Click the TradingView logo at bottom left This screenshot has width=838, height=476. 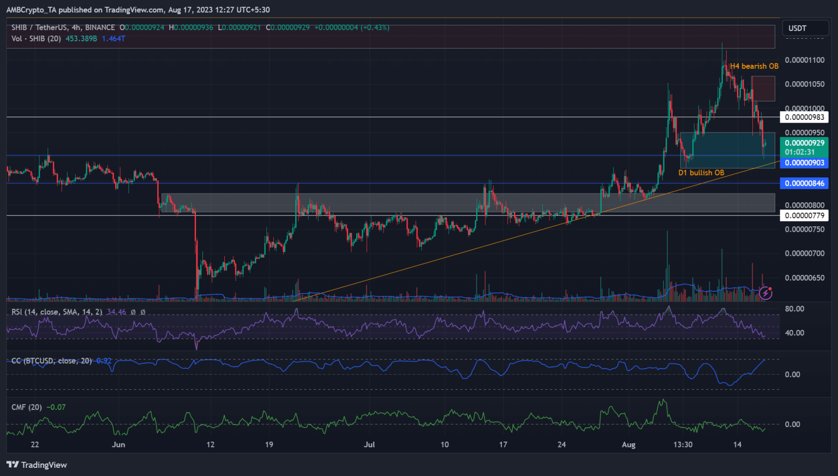coord(37,465)
